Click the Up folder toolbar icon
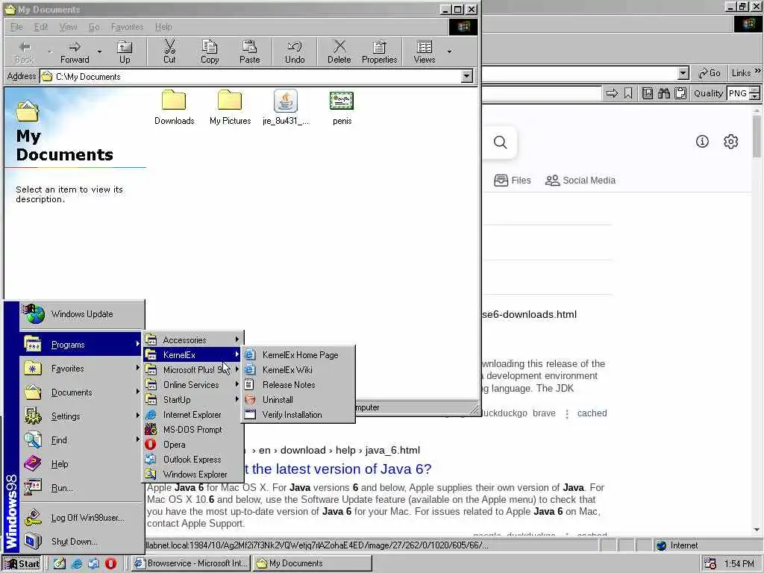This screenshot has width=764, height=573. pyautogui.click(x=125, y=51)
